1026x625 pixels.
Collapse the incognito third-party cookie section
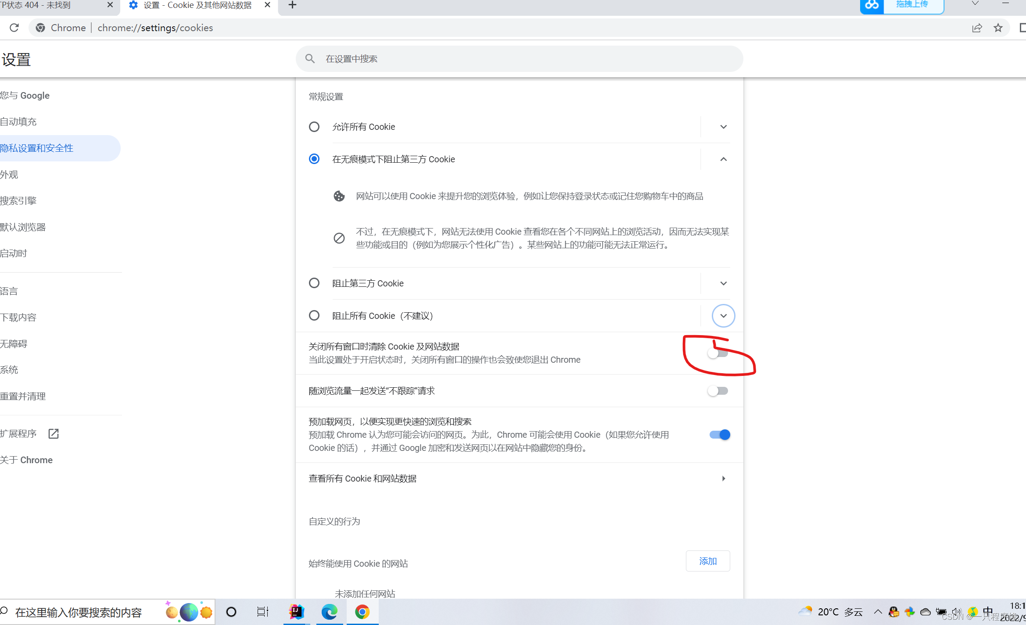[x=723, y=159]
